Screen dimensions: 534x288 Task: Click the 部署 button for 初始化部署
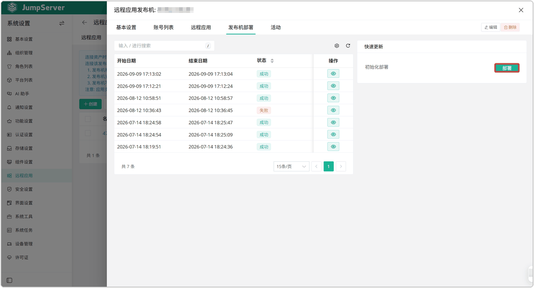click(507, 68)
